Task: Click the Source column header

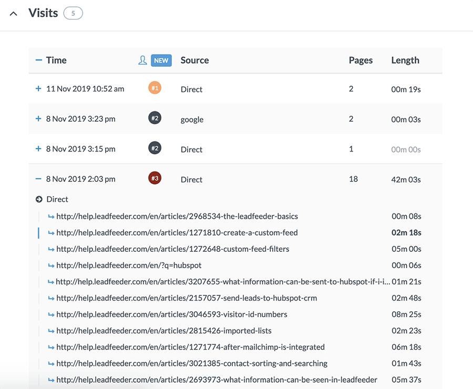Action: click(194, 60)
